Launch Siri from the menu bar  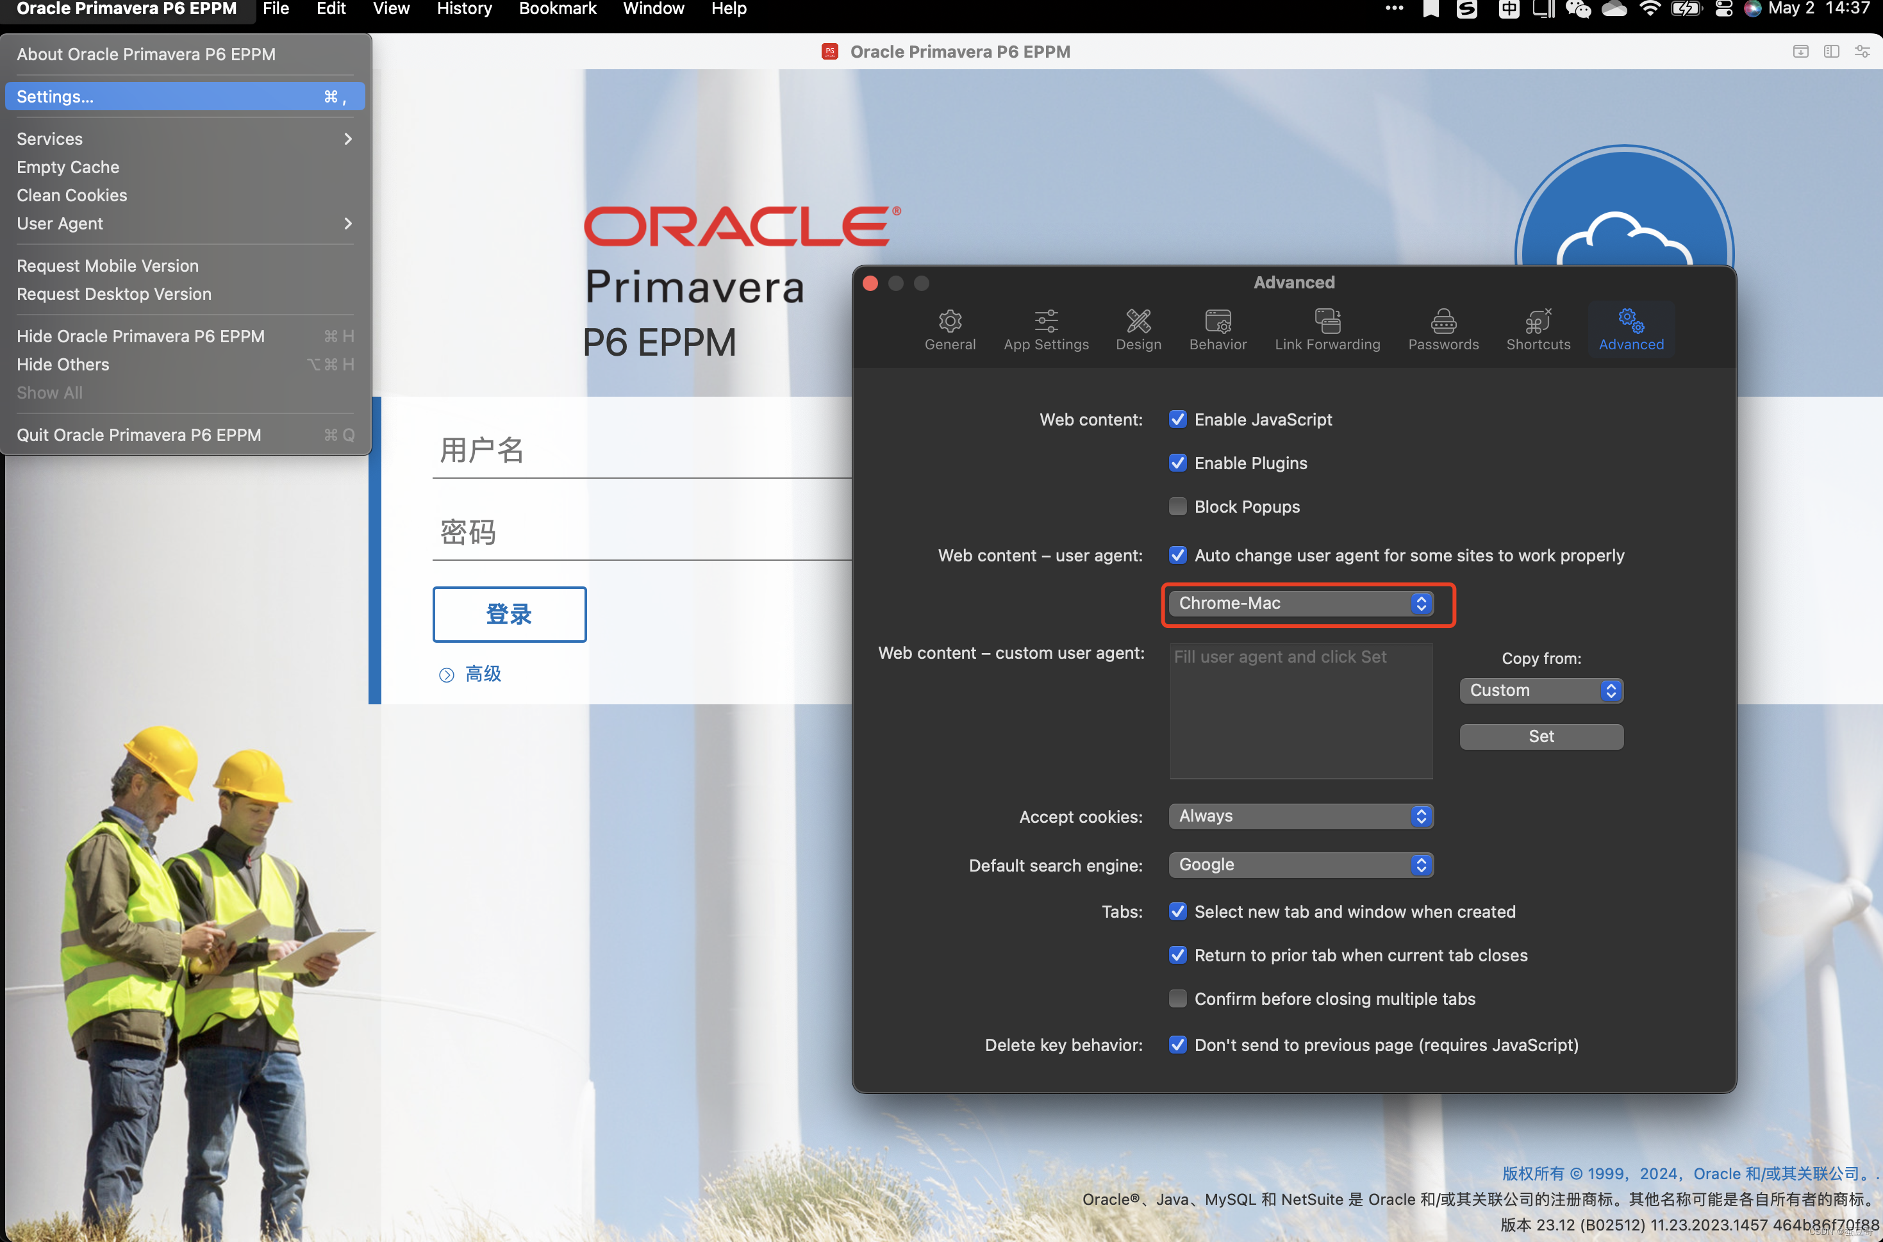pyautogui.click(x=1752, y=9)
